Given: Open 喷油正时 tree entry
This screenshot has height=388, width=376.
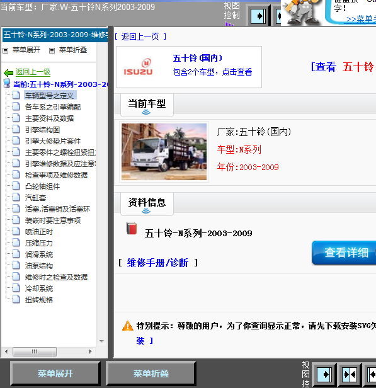Looking at the screenshot, I should pyautogui.click(x=39, y=232).
